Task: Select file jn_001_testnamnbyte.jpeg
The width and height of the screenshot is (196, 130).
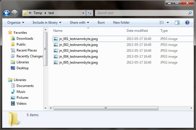Action: pos(78,39)
